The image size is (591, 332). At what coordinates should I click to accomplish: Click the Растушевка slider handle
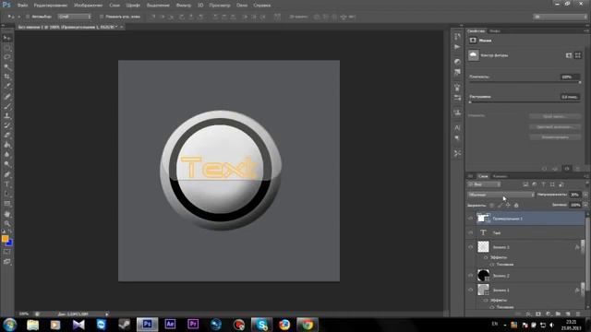[x=470, y=102]
